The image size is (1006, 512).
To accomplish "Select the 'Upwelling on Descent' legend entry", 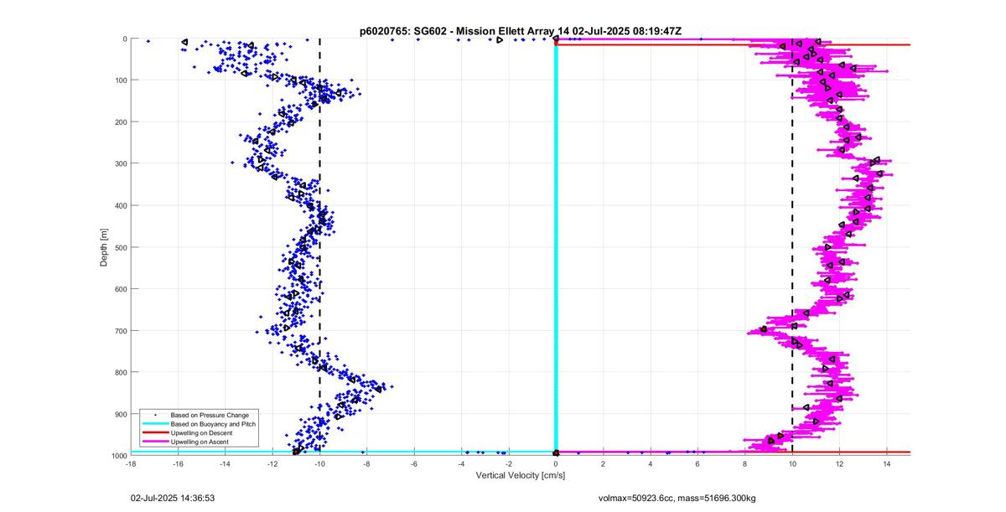I will (202, 432).
